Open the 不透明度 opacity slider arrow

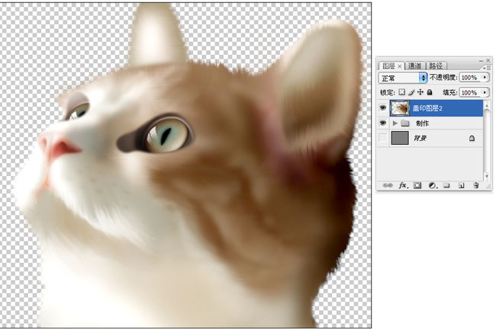485,78
